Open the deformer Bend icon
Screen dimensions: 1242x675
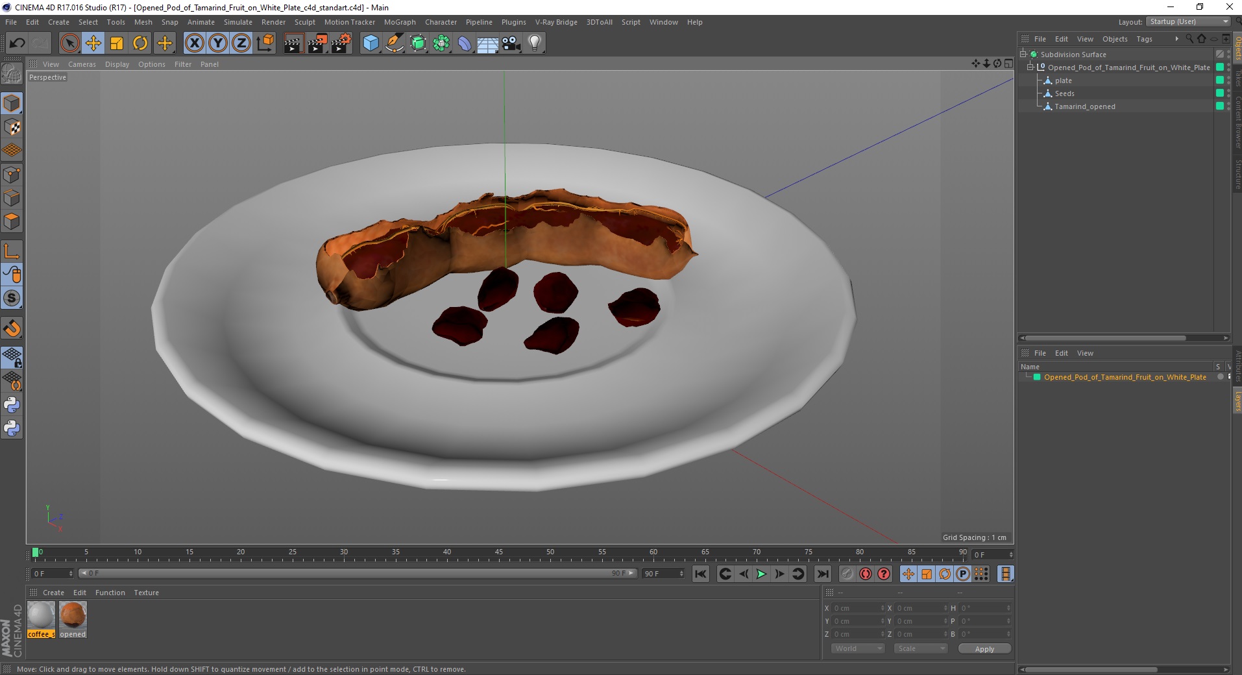click(465, 43)
